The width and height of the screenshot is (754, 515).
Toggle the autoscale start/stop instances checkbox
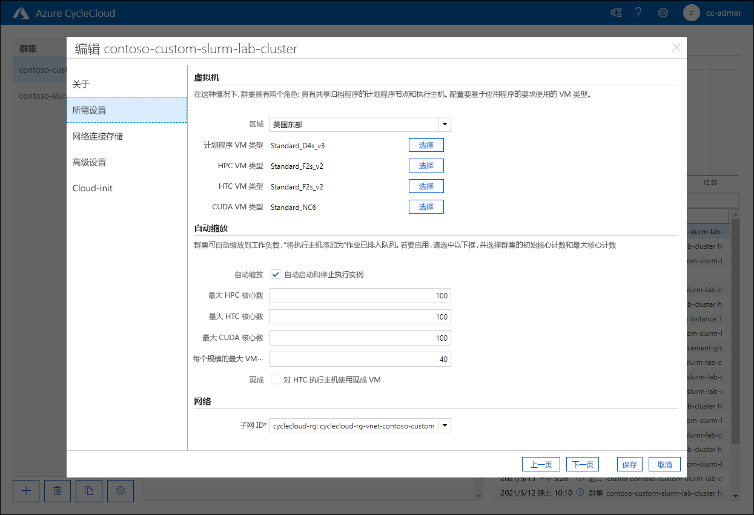click(276, 274)
